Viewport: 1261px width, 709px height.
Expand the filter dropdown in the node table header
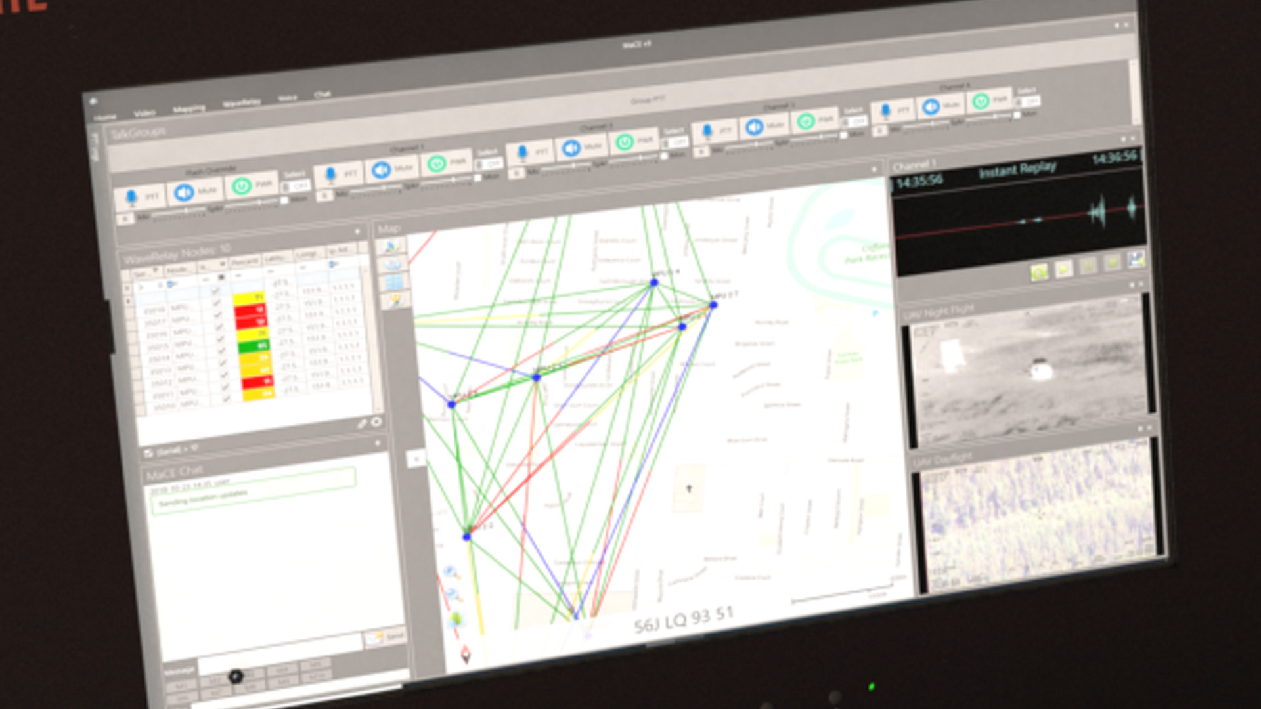pos(156,270)
